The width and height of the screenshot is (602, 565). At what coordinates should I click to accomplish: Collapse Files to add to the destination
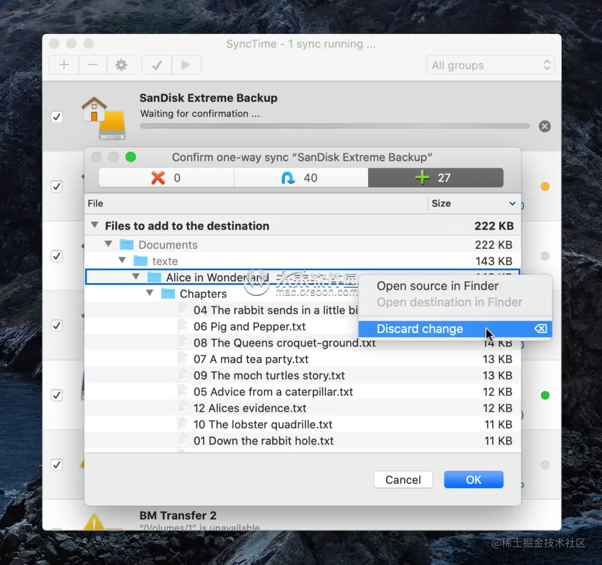click(95, 225)
